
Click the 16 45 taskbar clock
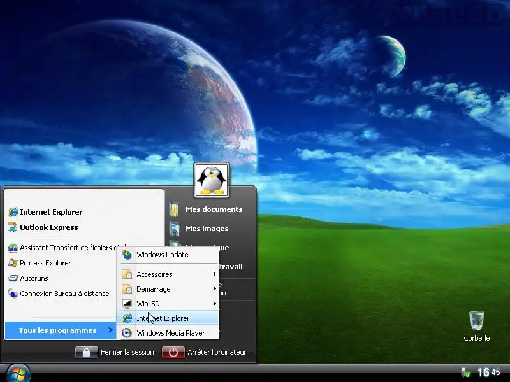point(488,372)
